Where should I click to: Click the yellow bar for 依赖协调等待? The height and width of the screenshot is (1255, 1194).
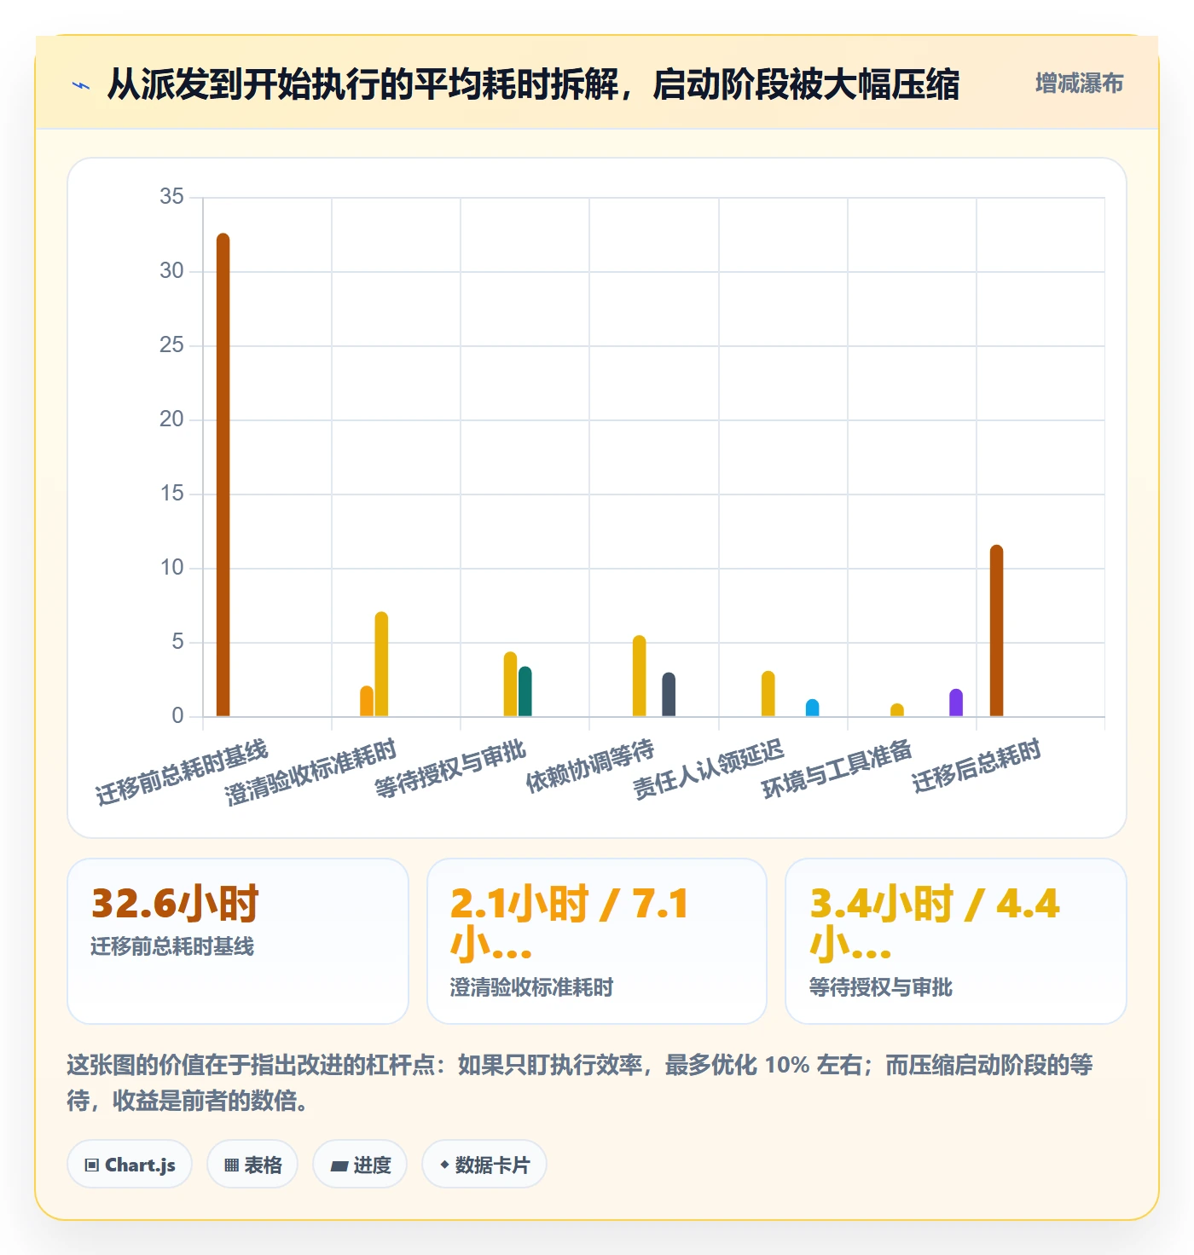click(640, 675)
